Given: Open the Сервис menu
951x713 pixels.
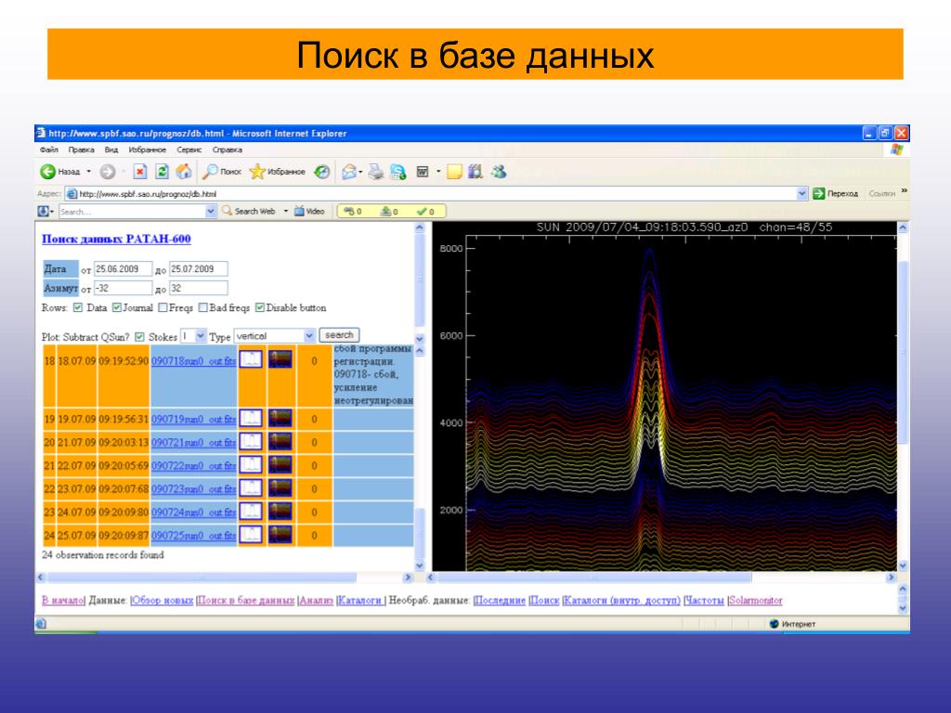Looking at the screenshot, I should click(x=189, y=149).
